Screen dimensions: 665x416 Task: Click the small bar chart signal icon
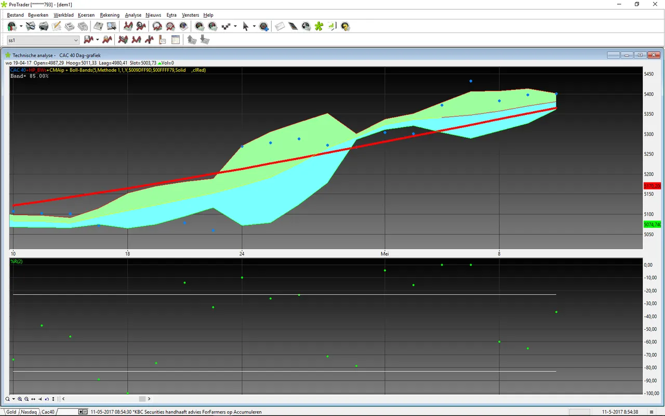point(332,26)
